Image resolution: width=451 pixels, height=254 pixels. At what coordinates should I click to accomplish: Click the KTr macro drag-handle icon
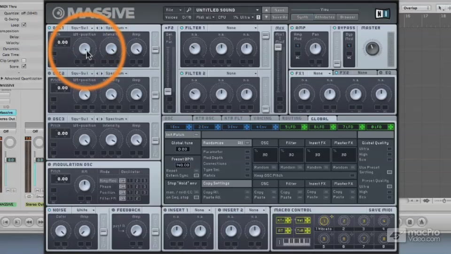288,220
